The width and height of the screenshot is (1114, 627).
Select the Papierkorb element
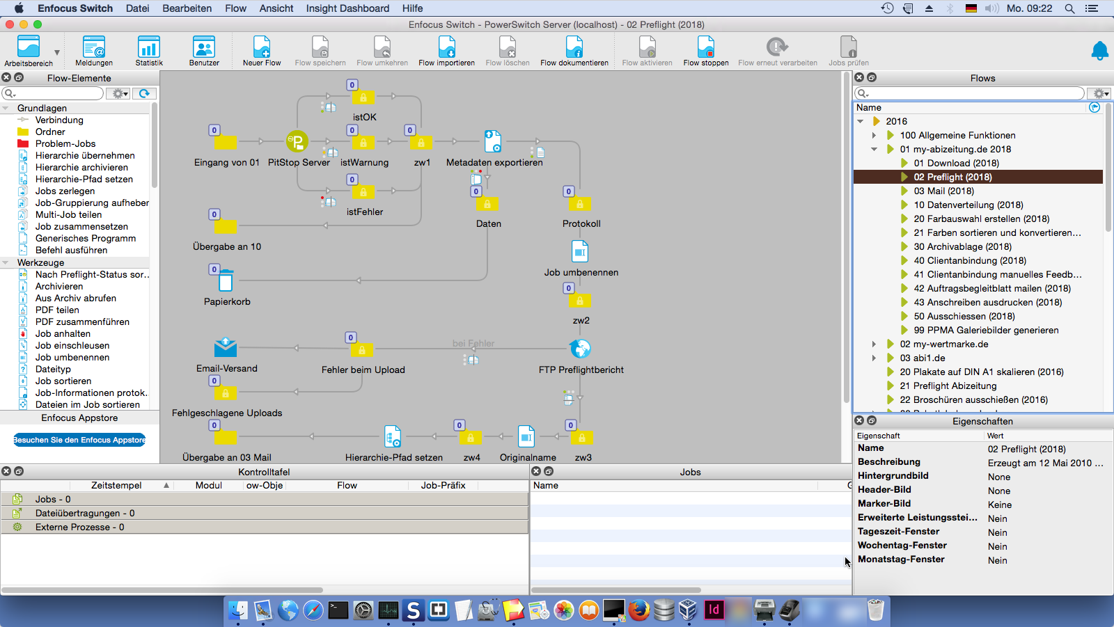click(x=226, y=281)
